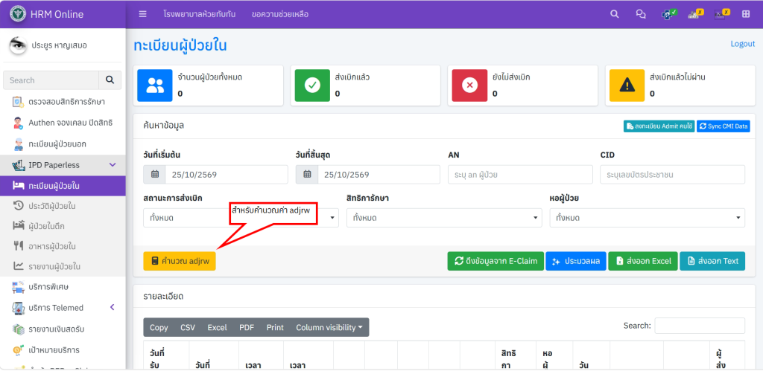Click the PDF export button
Image resolution: width=763 pixels, height=371 pixels.
pos(247,327)
